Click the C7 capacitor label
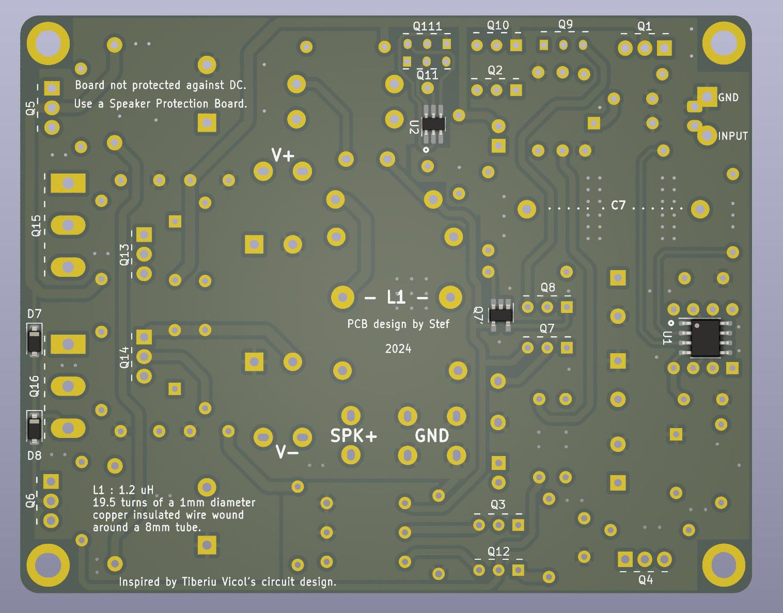 coord(618,206)
